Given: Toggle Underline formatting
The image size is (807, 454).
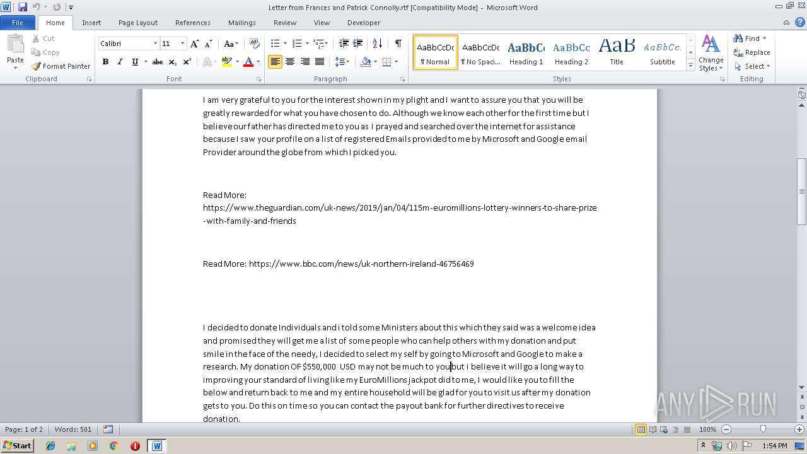Looking at the screenshot, I should click(134, 62).
